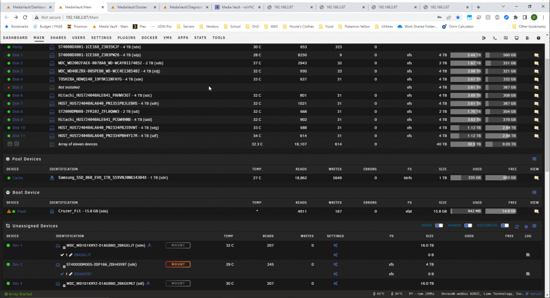Click the Logout icon in Unraid header
Image resolution: width=550 pixels, height=298 pixels.
(x=483, y=38)
